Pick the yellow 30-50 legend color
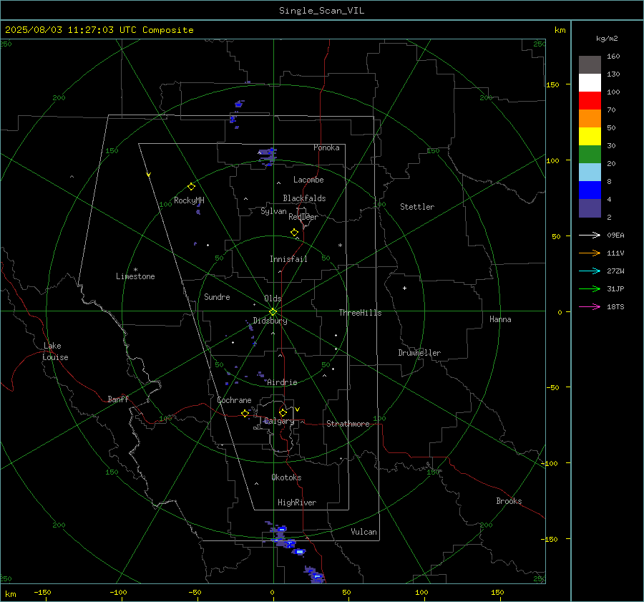 coord(590,137)
